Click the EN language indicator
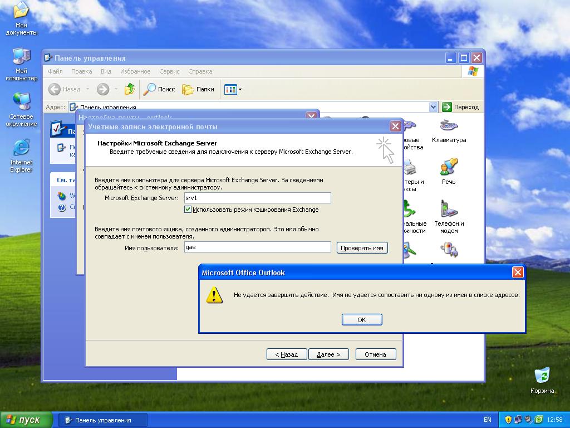The height and width of the screenshot is (428, 570). (x=488, y=420)
